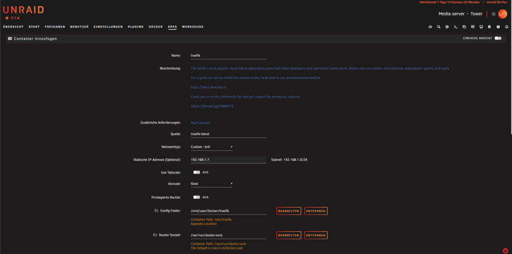512x254 pixels.
Task: Click the Config Folder path field
Action: coord(228,211)
